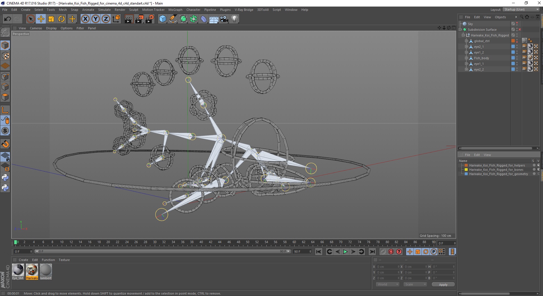Image resolution: width=543 pixels, height=296 pixels.
Task: Select Harivake_Koi_Fish_Rigged_for_geometry layer
Action: pyautogui.click(x=498, y=174)
